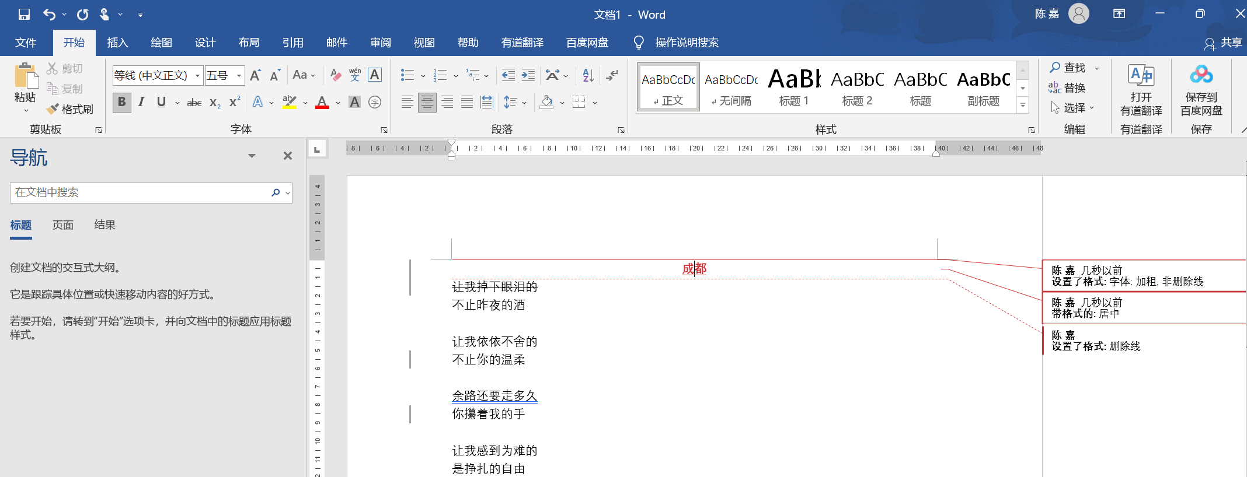This screenshot has width=1247, height=477.
Task: Apply distributed alignment icon
Action: coord(487,102)
